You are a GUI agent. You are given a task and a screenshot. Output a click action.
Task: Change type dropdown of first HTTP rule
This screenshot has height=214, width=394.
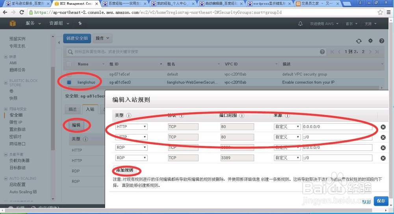[x=131, y=127]
